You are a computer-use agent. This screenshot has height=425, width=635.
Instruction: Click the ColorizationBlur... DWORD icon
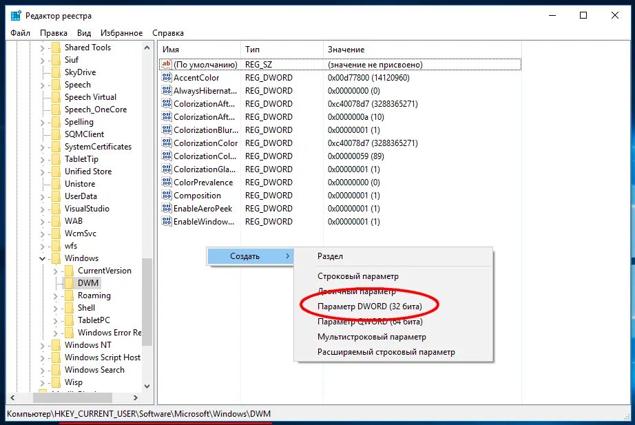(167, 129)
